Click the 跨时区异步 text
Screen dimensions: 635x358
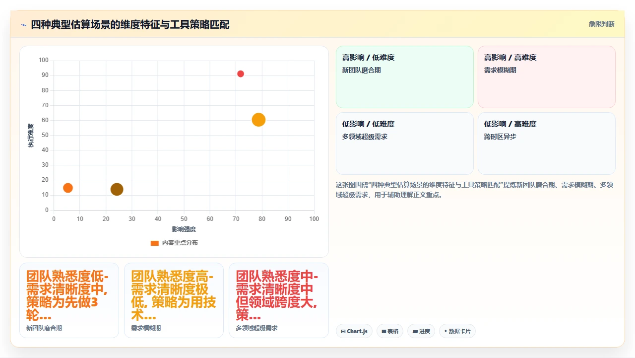500,137
